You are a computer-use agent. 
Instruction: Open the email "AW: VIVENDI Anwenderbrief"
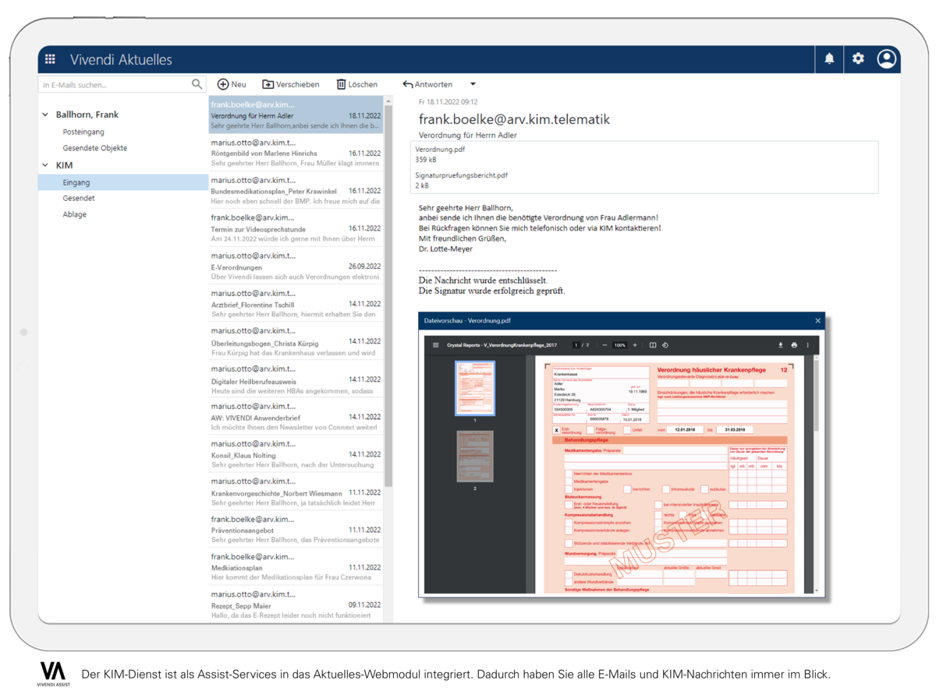click(296, 417)
